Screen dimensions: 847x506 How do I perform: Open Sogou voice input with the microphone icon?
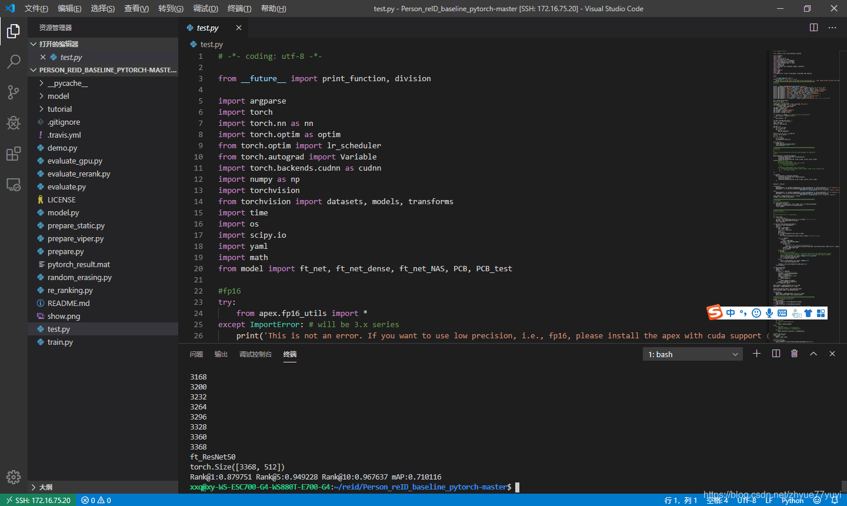tap(769, 312)
